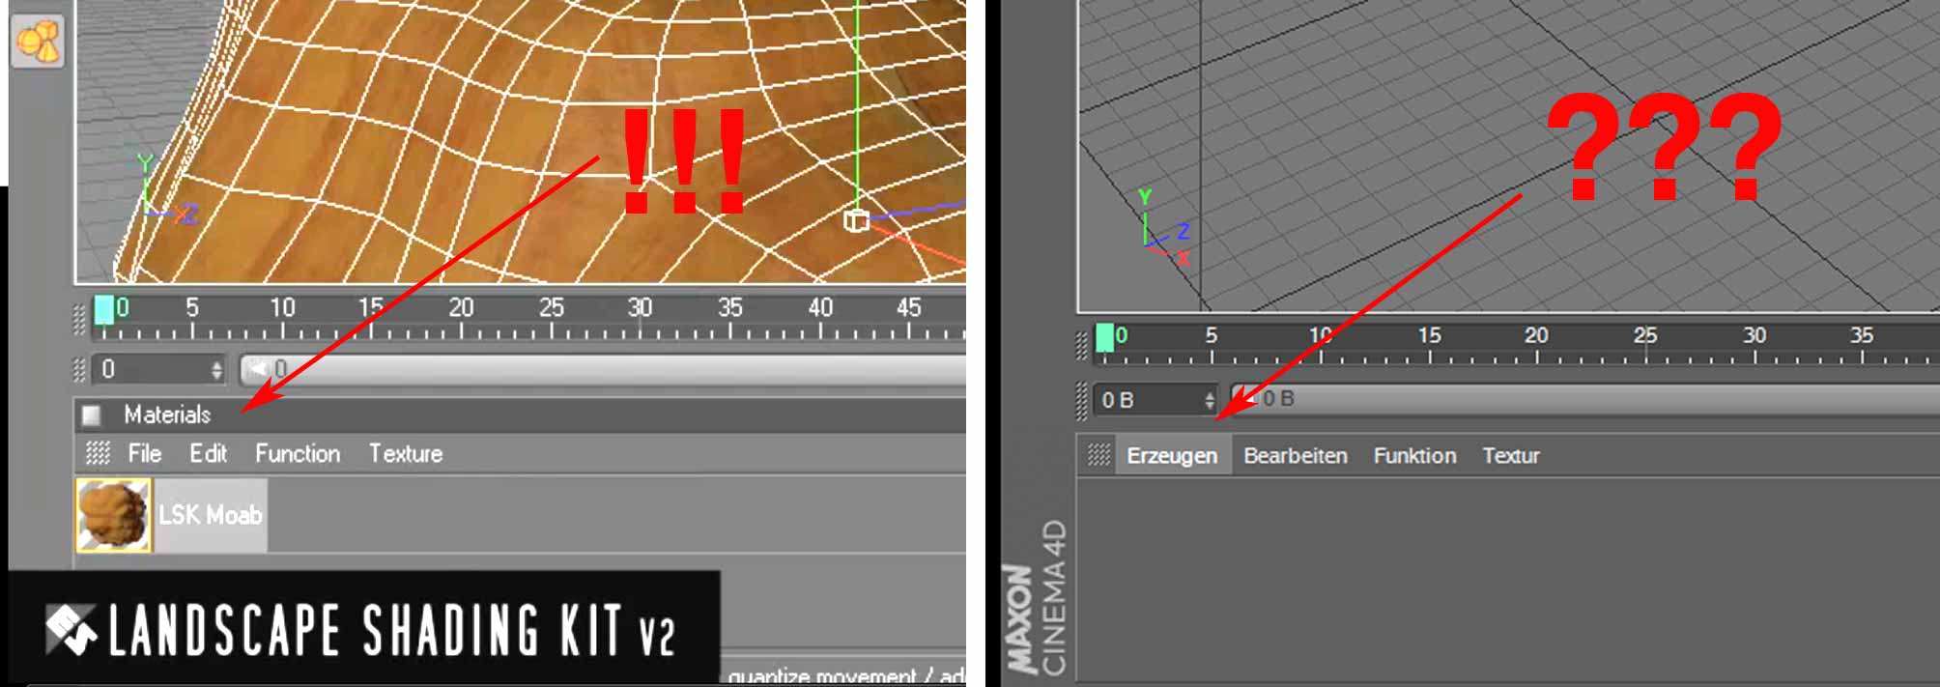The width and height of the screenshot is (1940, 687).
Task: Click the German material manager grip handle
Action: tap(1099, 455)
